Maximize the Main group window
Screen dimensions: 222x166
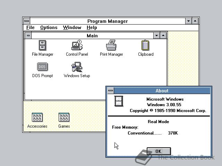click(163, 36)
